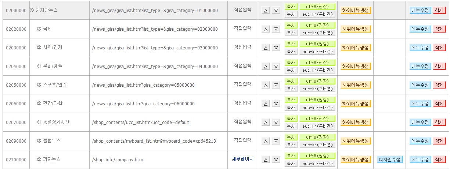Move 건강/과학 menu down one position
The height and width of the screenshot is (169, 450).
click(x=276, y=104)
